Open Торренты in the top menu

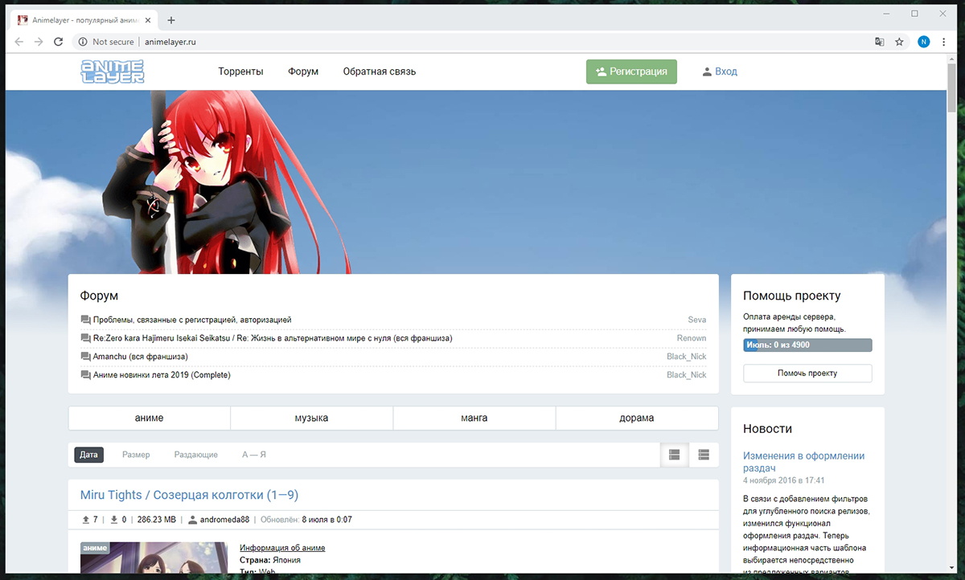240,71
